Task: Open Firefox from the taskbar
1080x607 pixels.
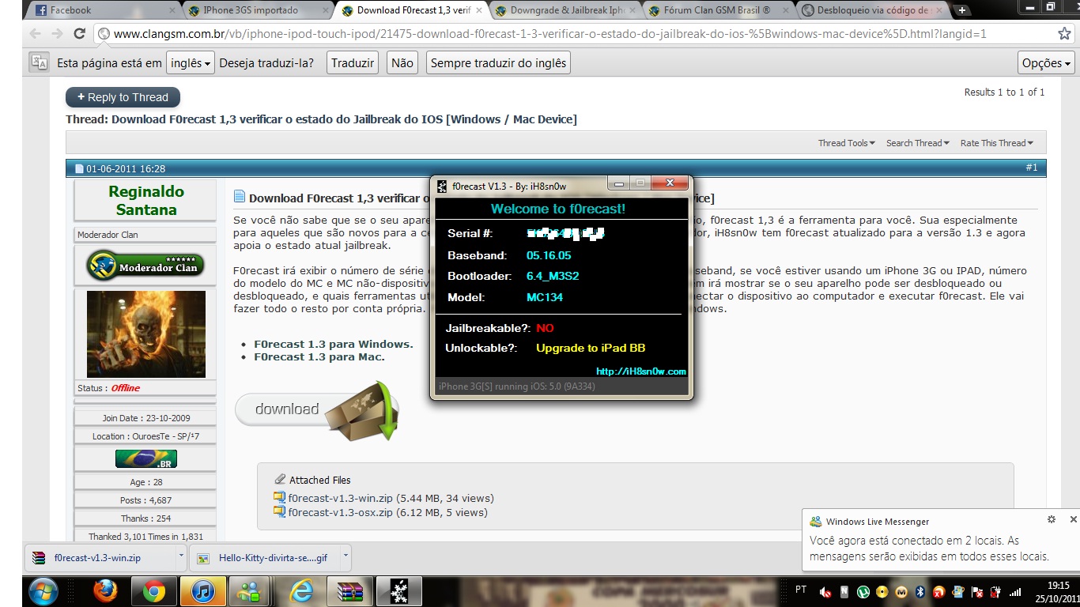Action: click(x=104, y=591)
